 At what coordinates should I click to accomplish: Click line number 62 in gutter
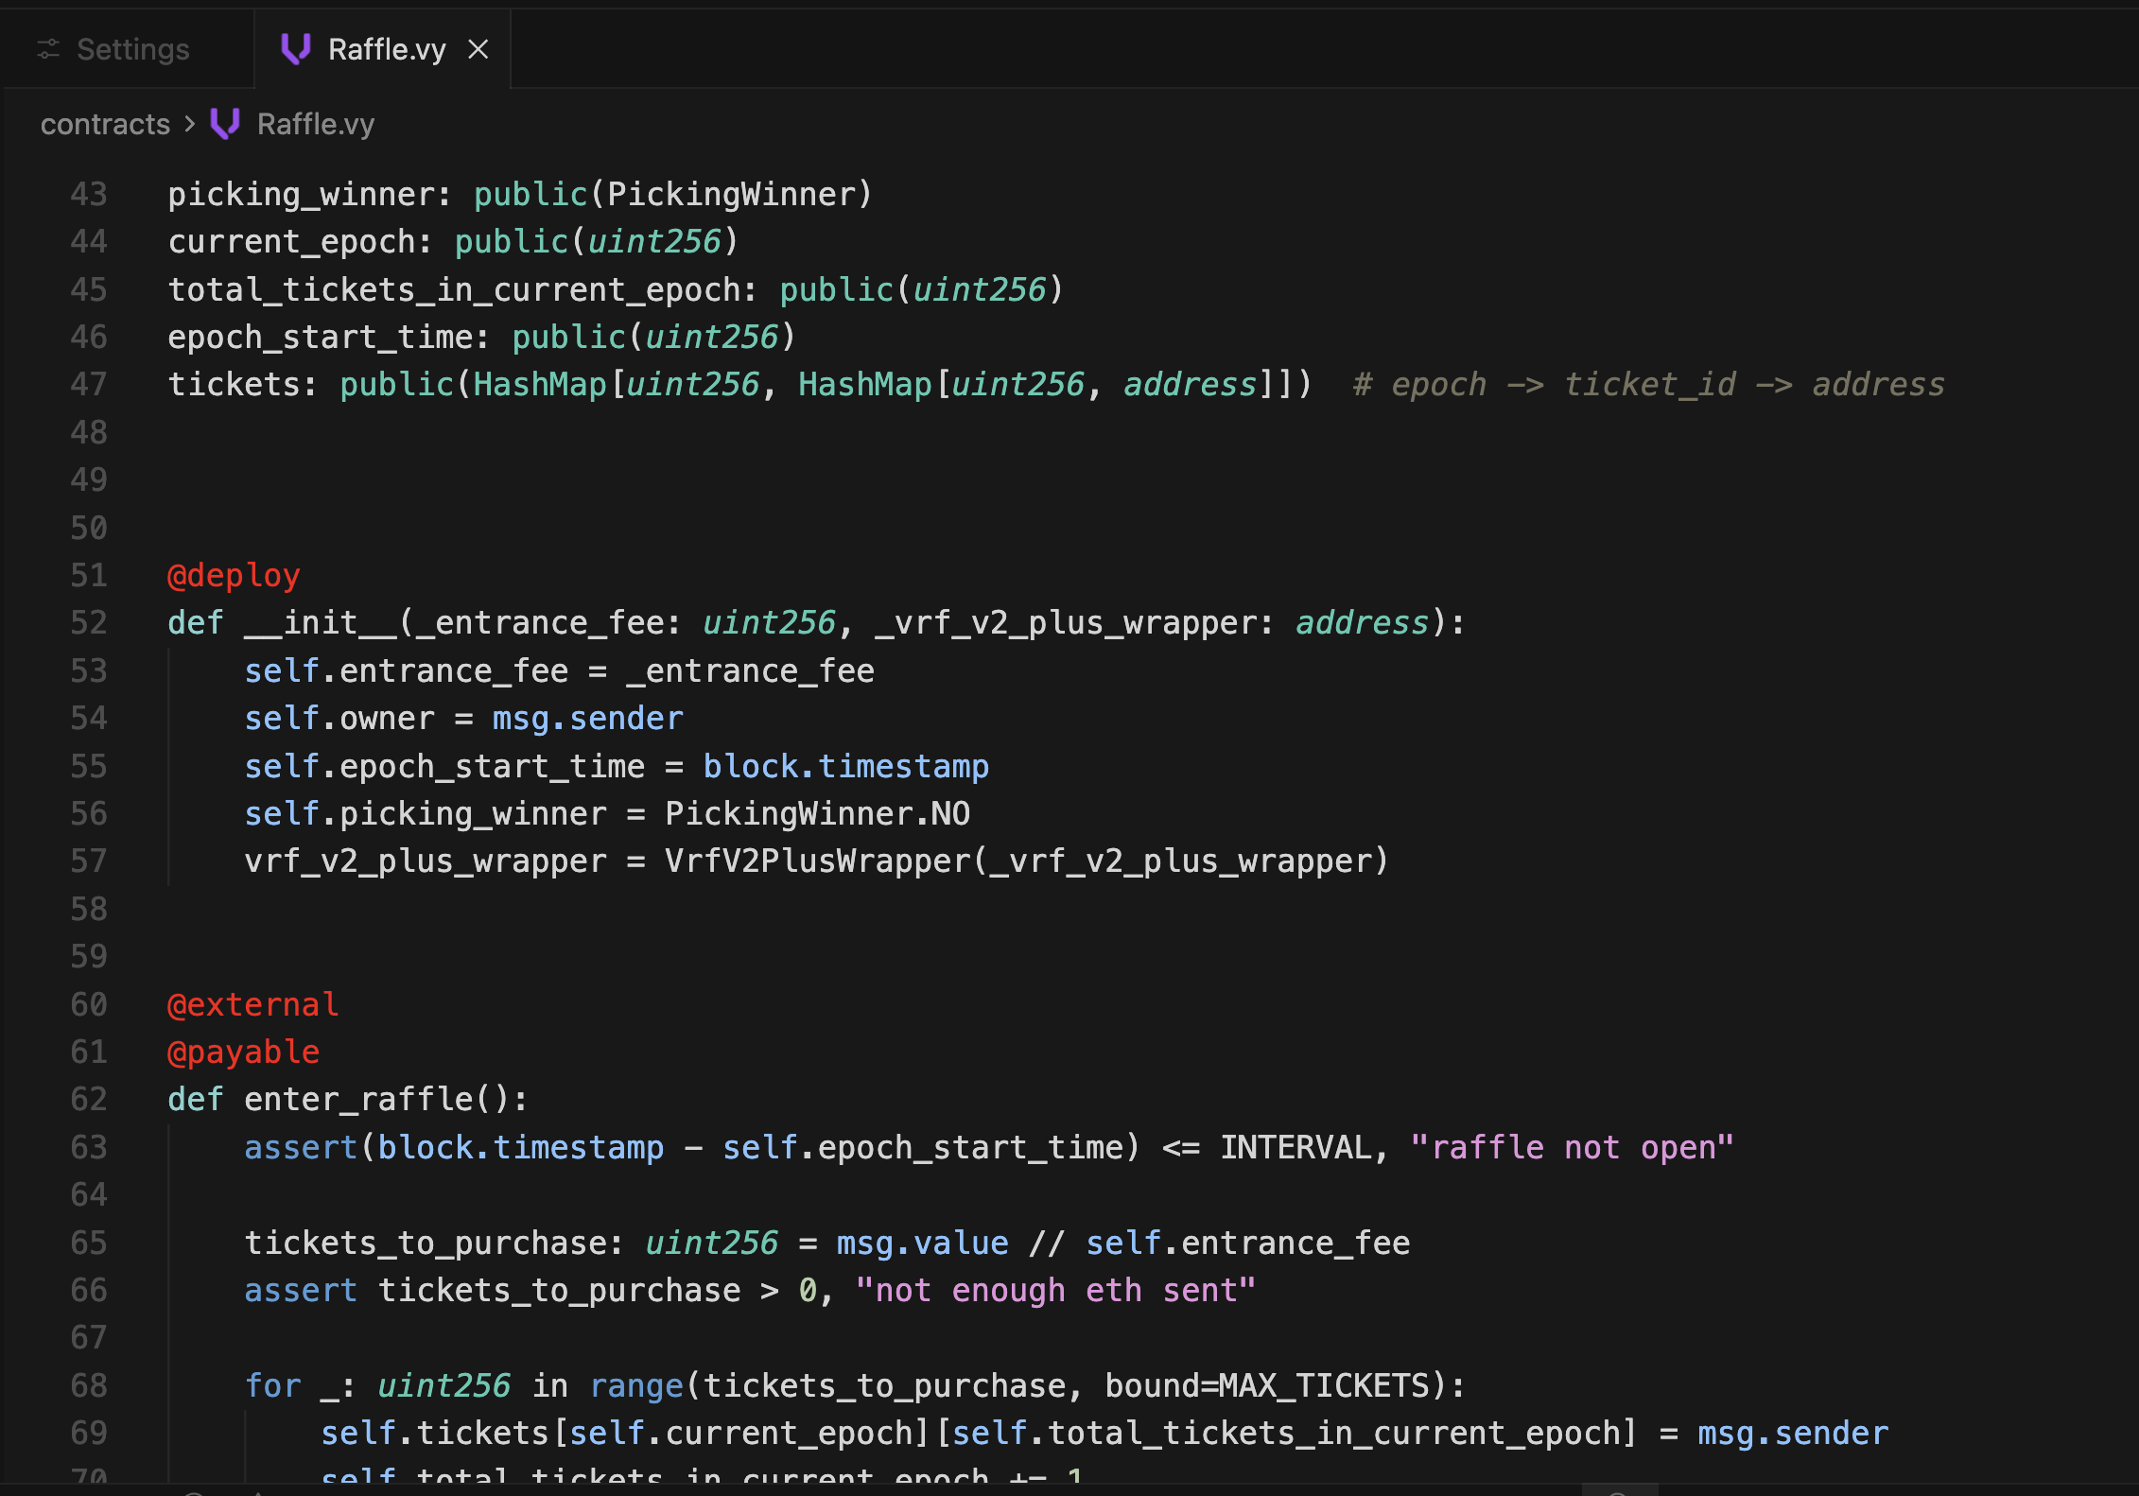click(x=89, y=1099)
